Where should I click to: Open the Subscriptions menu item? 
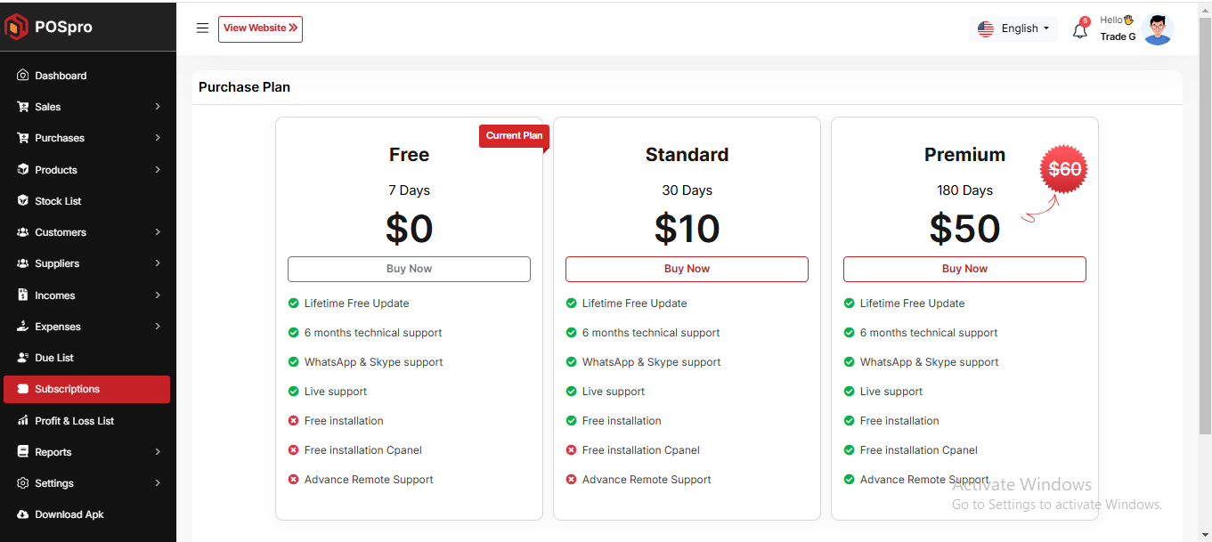coord(86,389)
